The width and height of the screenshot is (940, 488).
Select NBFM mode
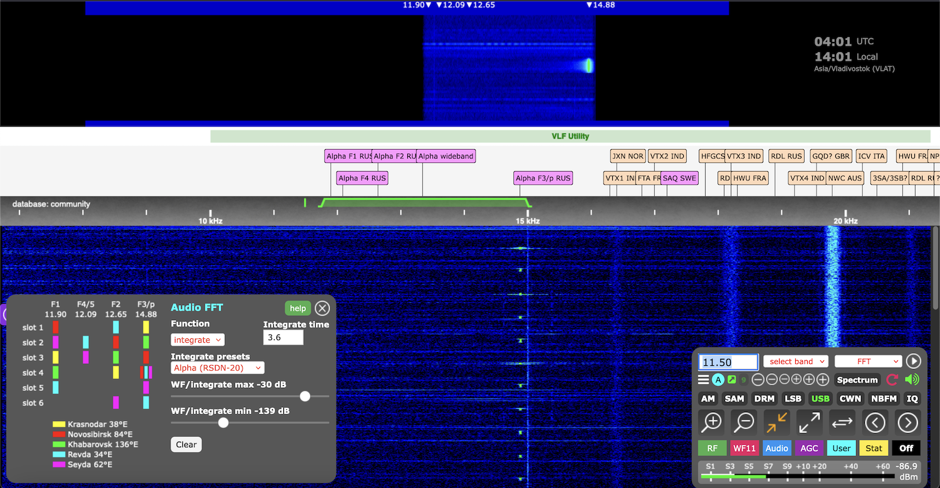[884, 398]
